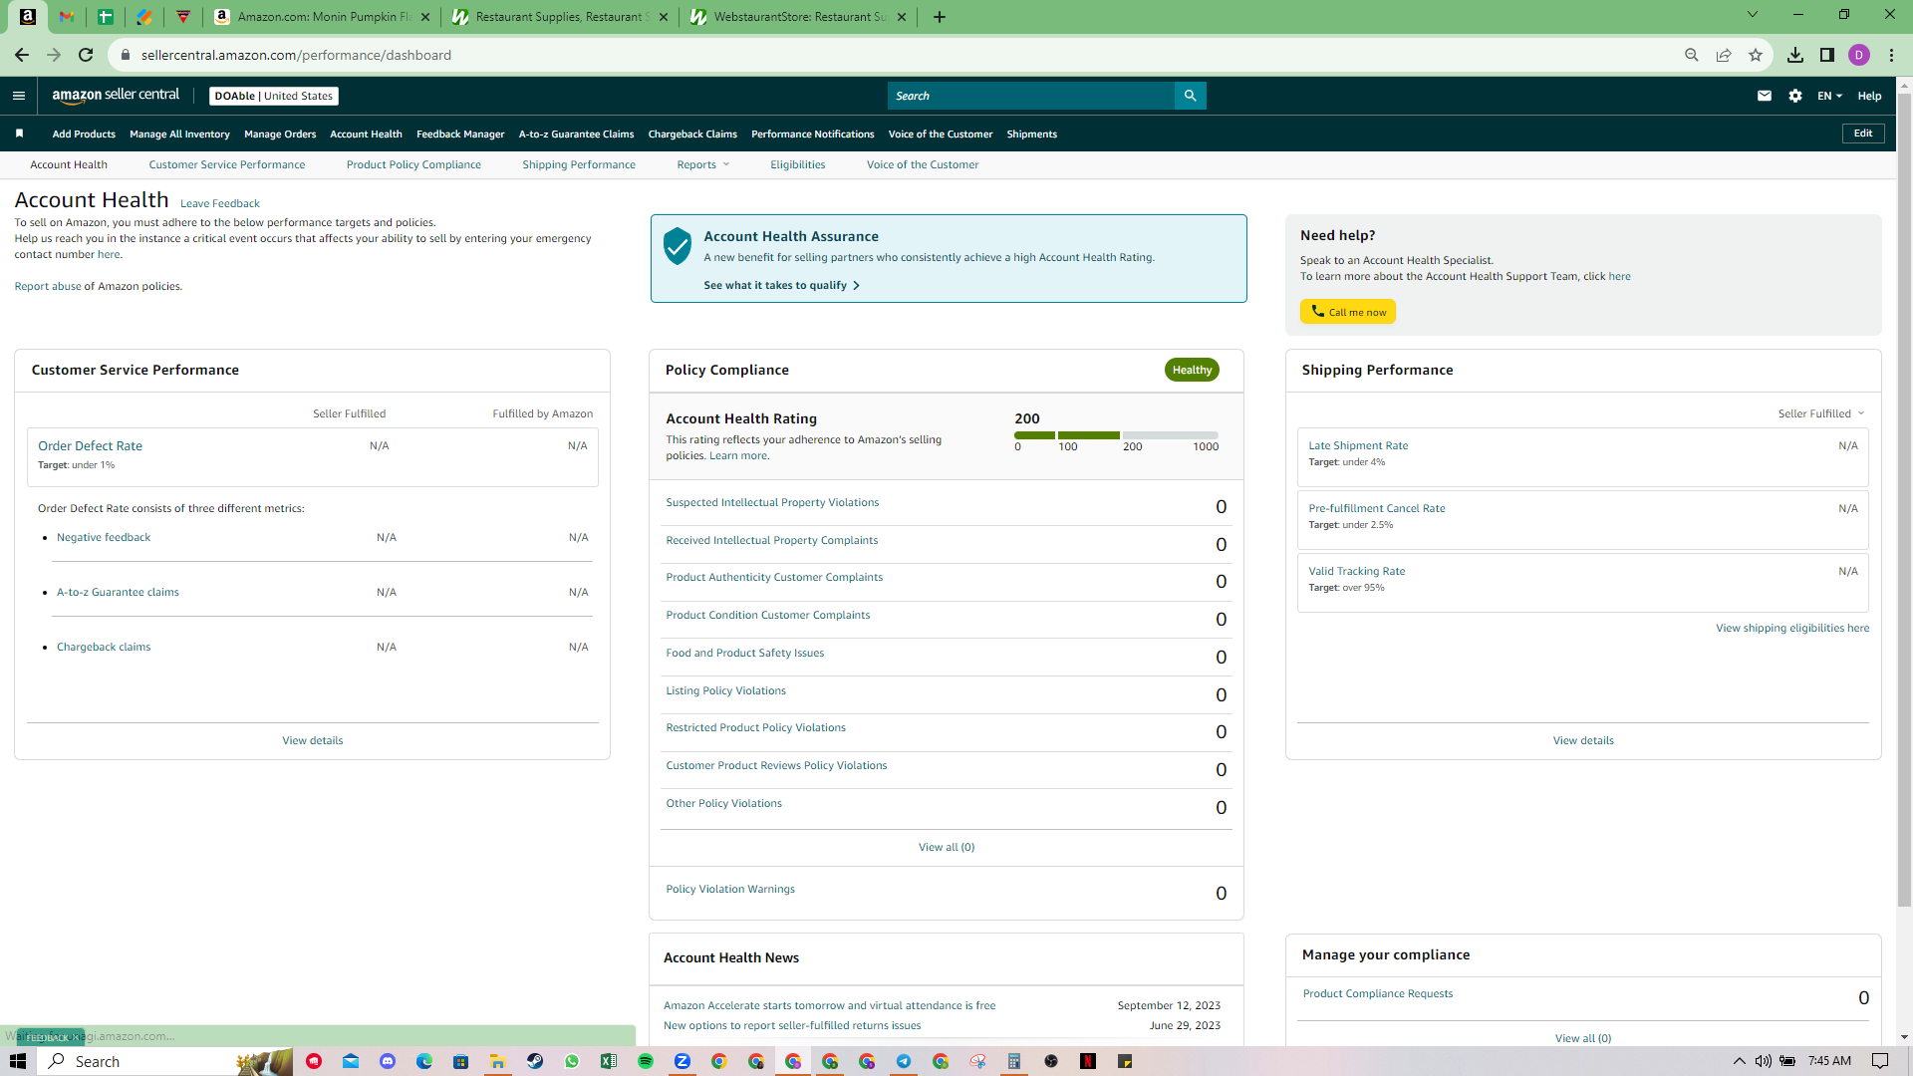The height and width of the screenshot is (1076, 1913).
Task: Click View shipping eligibilities here
Action: [1792, 628]
